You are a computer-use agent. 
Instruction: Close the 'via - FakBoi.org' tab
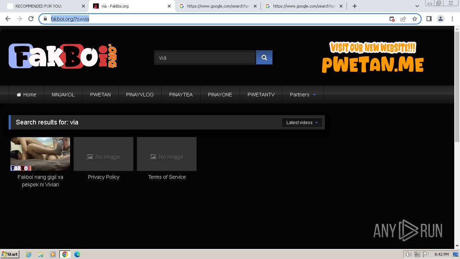169,6
